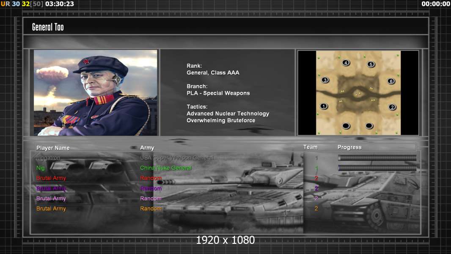This screenshot has height=254, width=451.
Task: Pick start position marker 5 on minimap
Action: [371, 64]
